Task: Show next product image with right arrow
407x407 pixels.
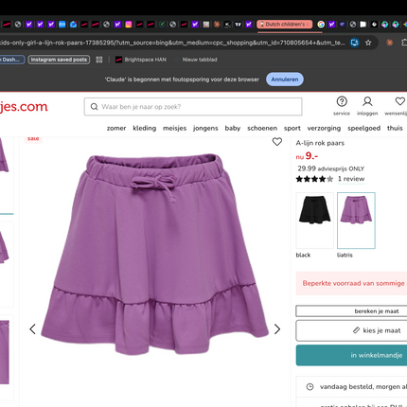Action: click(277, 329)
